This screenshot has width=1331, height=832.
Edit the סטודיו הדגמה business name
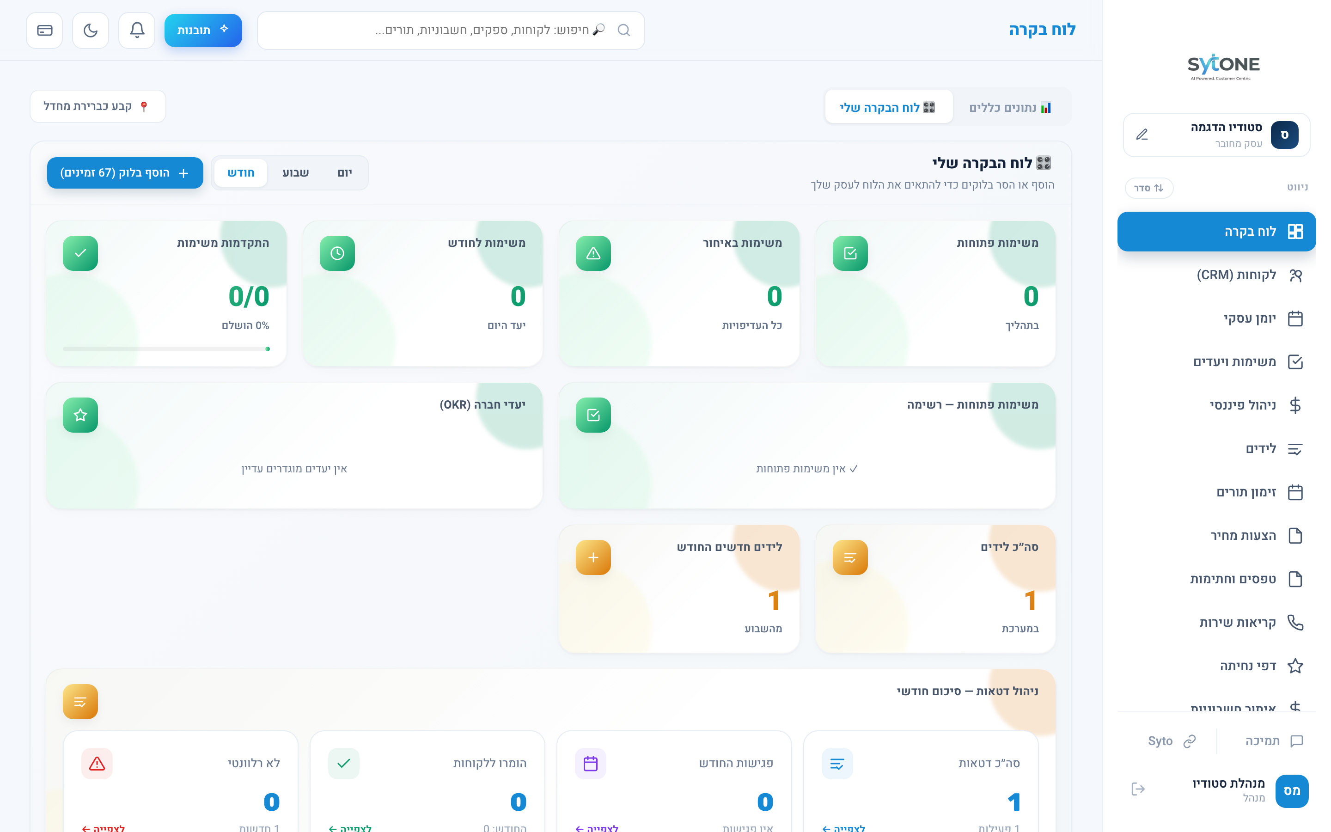[1142, 134]
